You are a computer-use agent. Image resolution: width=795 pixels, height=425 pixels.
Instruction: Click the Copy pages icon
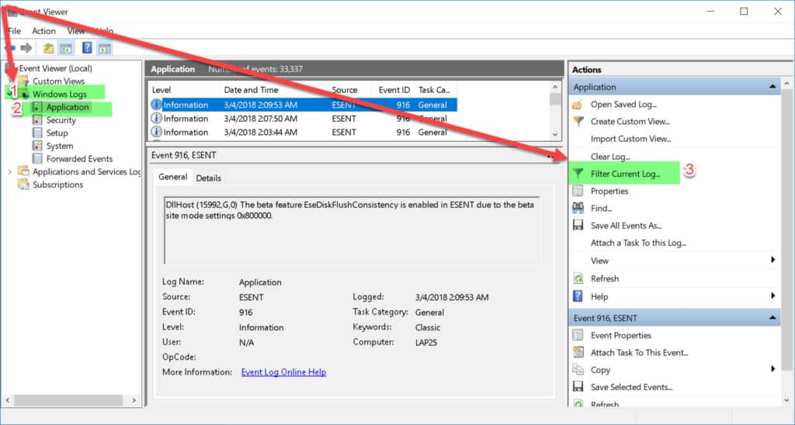pos(578,370)
